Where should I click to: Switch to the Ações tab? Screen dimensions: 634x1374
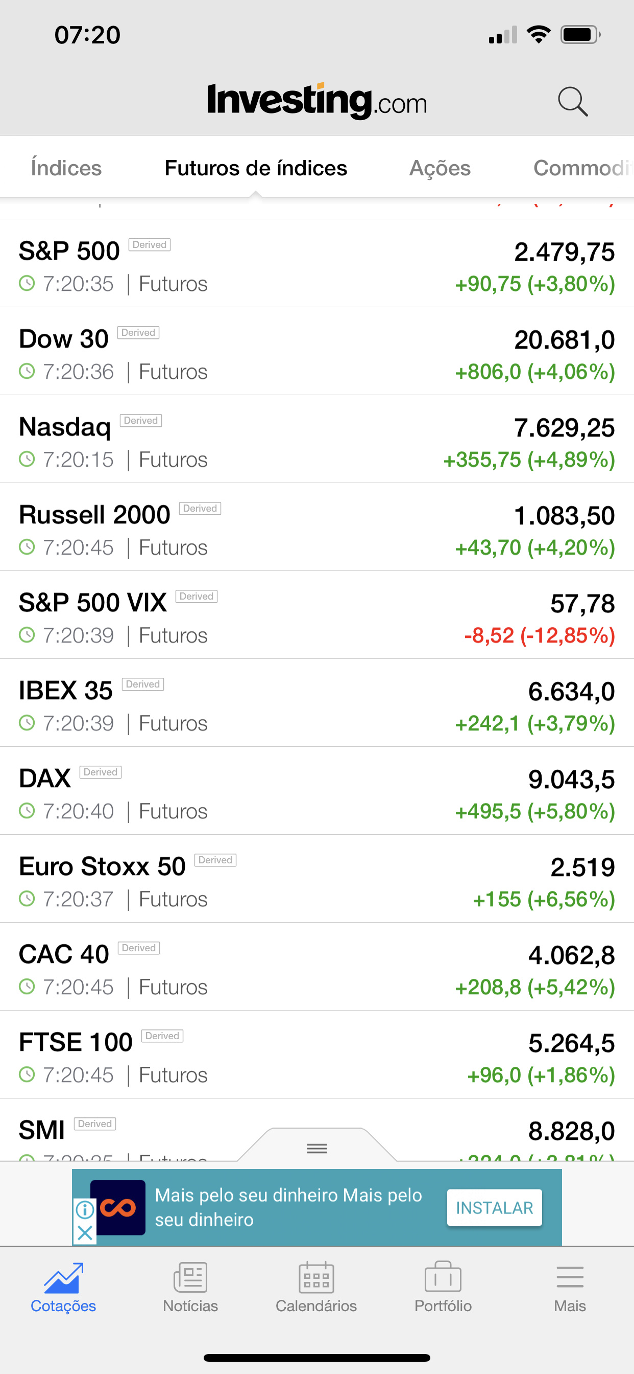click(440, 168)
